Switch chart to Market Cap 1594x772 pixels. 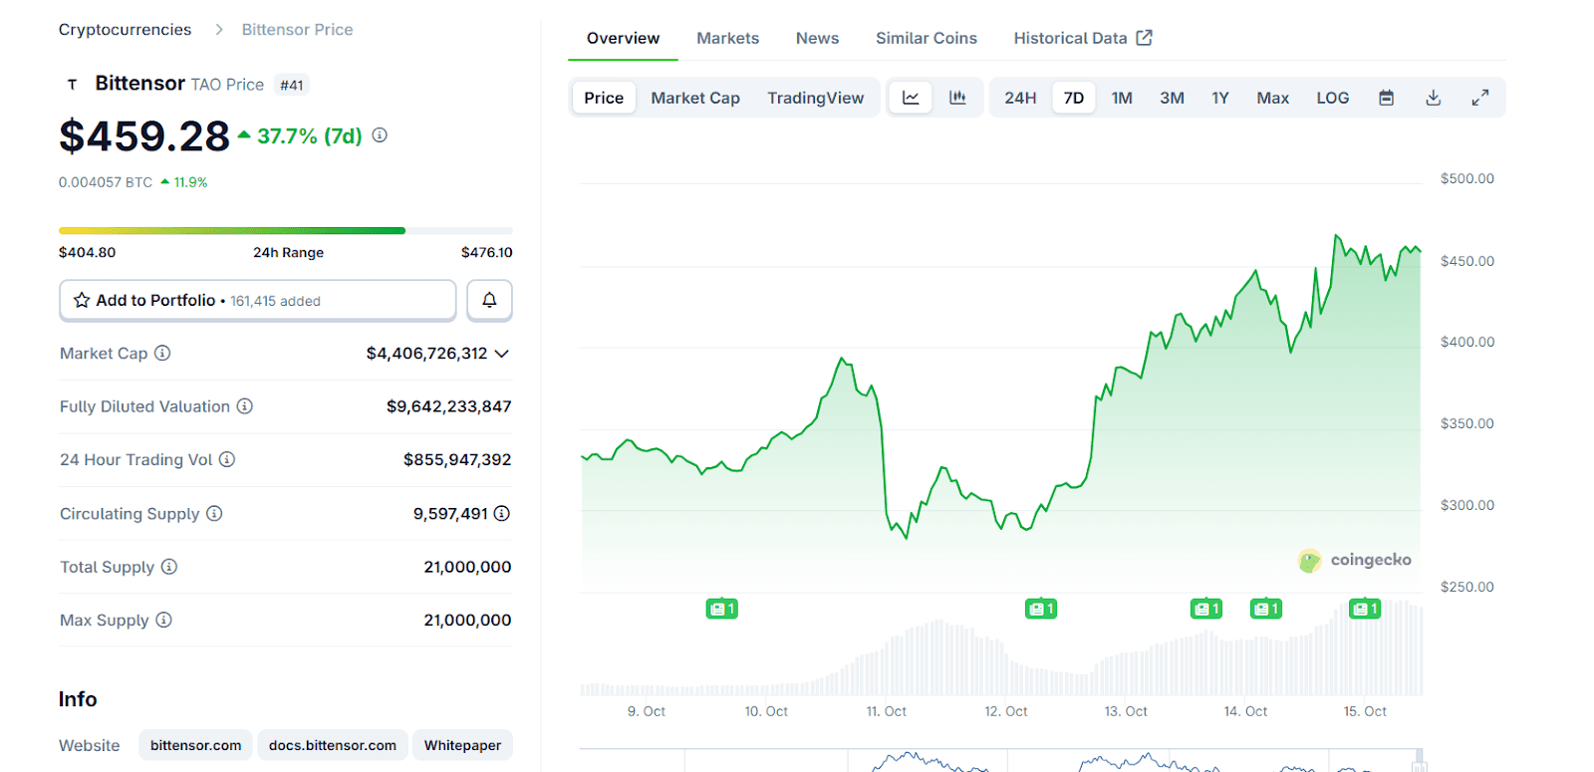pyautogui.click(x=694, y=98)
